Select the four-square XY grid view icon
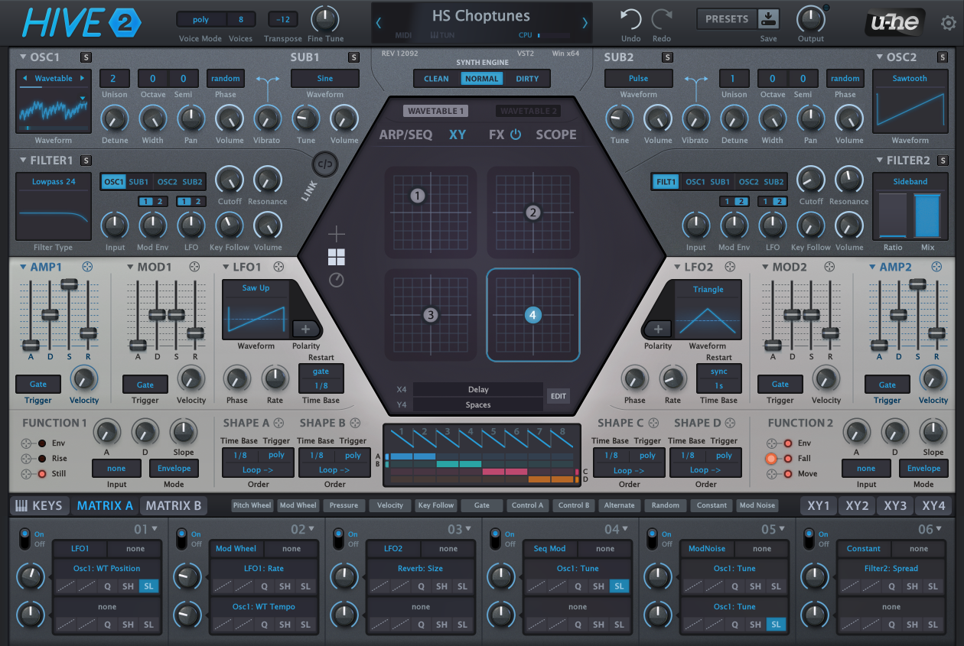The width and height of the screenshot is (964, 646). coord(337,257)
